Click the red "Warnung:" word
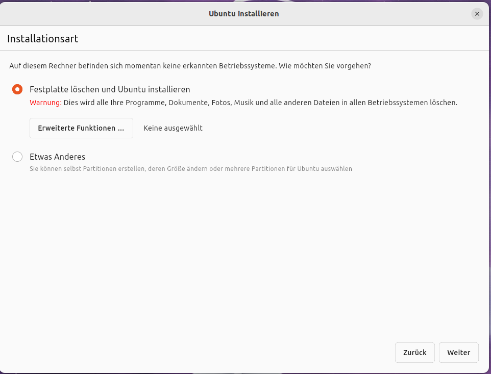 (x=45, y=103)
